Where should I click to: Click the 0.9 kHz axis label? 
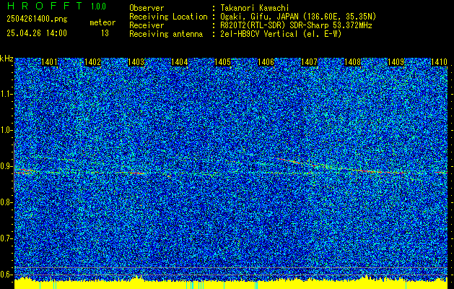6,166
